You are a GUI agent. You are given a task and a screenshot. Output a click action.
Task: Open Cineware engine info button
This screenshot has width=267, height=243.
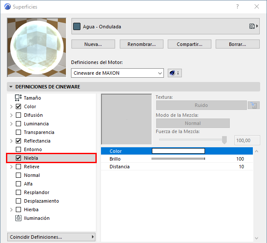point(175,73)
